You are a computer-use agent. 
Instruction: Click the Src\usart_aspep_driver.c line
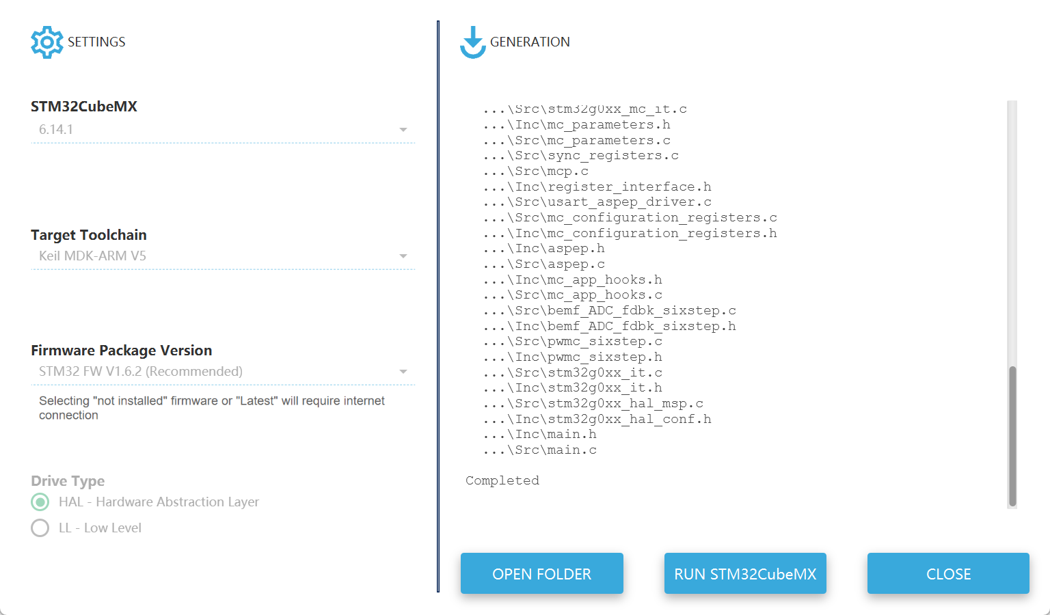(597, 202)
